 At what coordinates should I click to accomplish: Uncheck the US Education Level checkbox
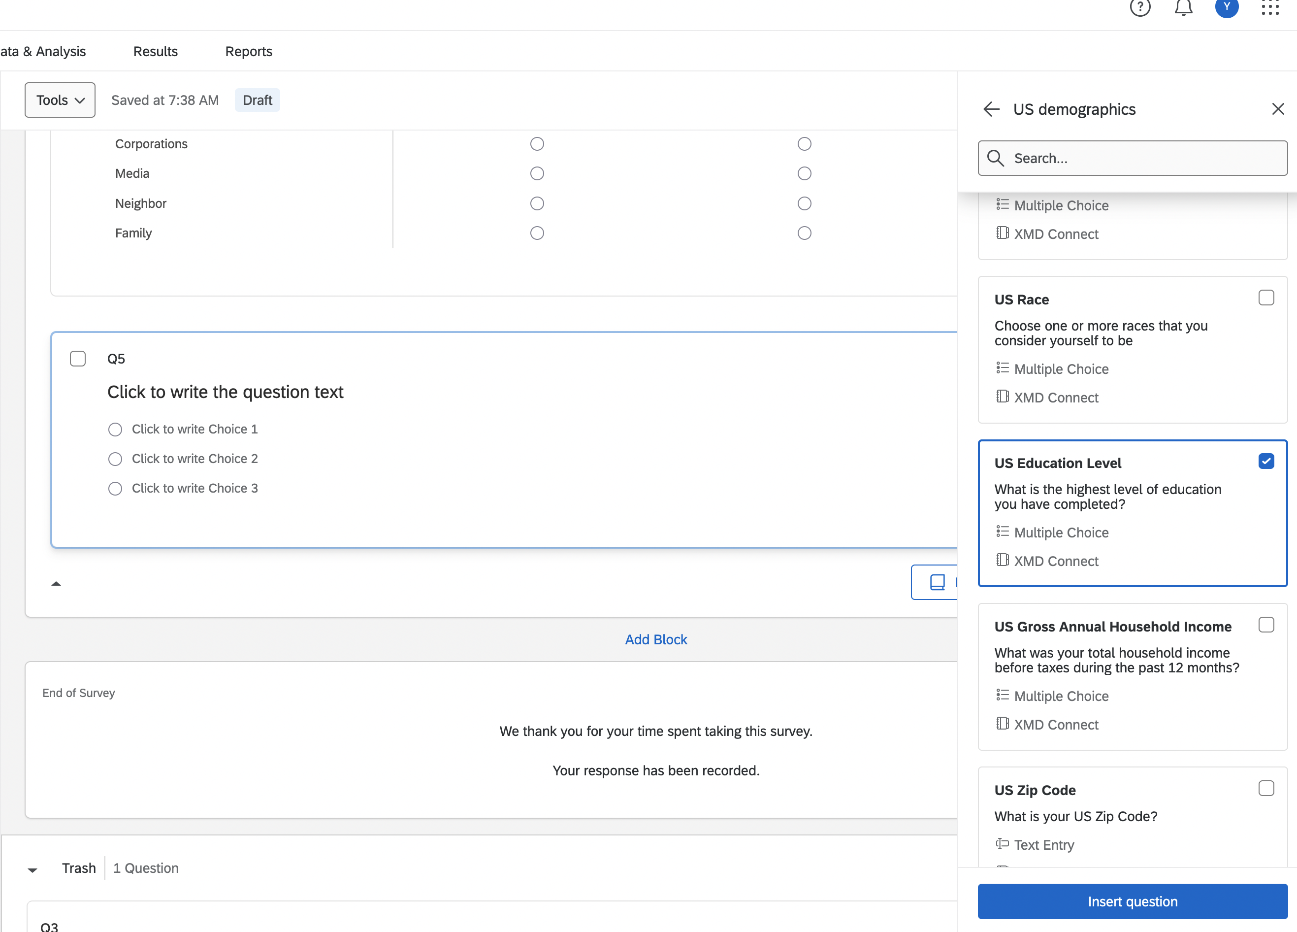point(1266,462)
